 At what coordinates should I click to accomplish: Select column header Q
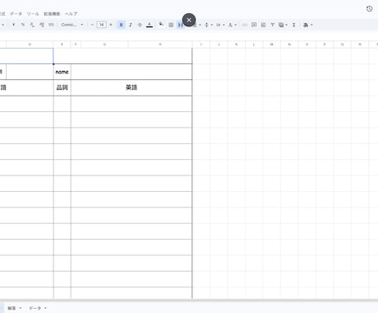tap(343, 44)
